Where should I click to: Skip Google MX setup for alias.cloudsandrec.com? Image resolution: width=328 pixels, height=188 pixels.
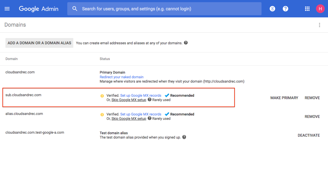[x=129, y=118]
